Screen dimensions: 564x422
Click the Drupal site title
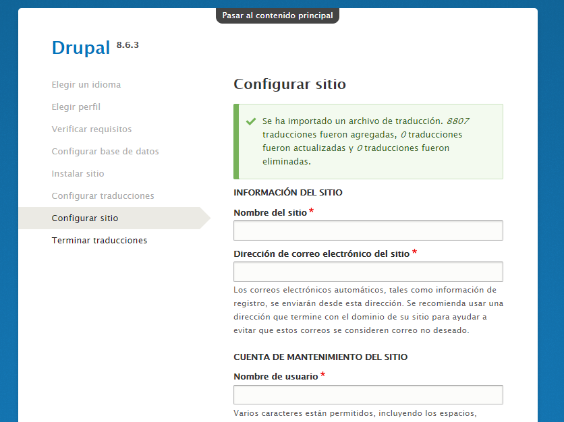pos(81,48)
